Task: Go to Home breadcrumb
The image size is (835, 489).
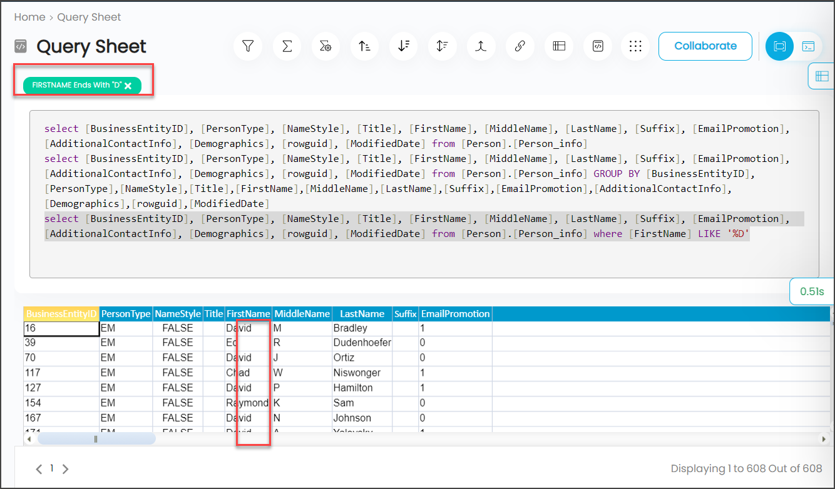Action: click(29, 17)
